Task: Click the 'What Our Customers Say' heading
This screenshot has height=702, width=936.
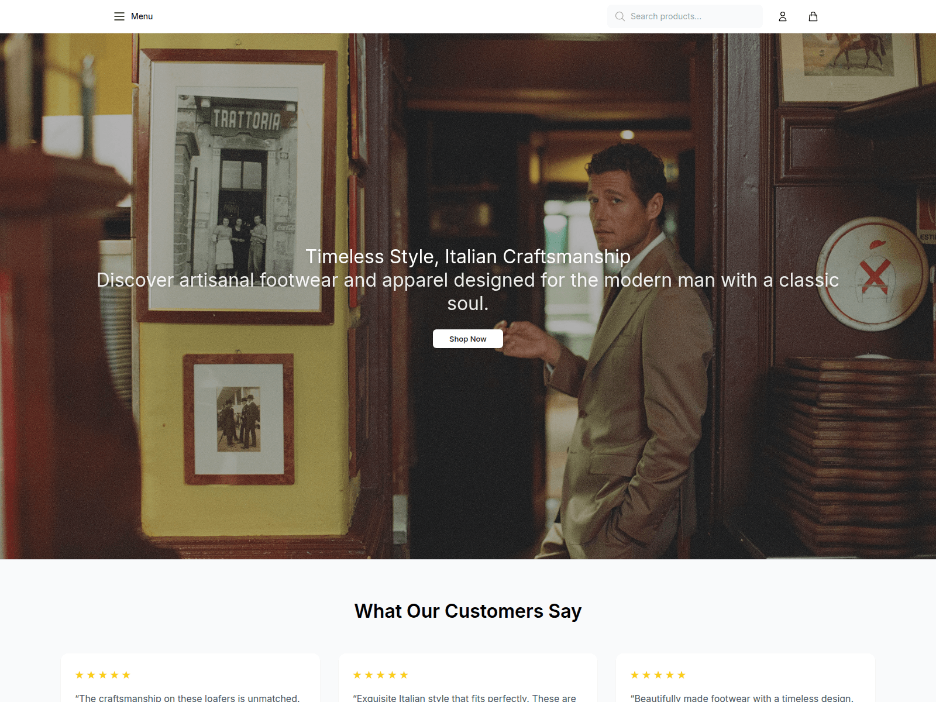Action: tap(468, 611)
